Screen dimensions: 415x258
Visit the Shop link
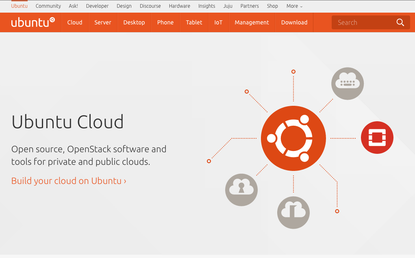pos(272,6)
